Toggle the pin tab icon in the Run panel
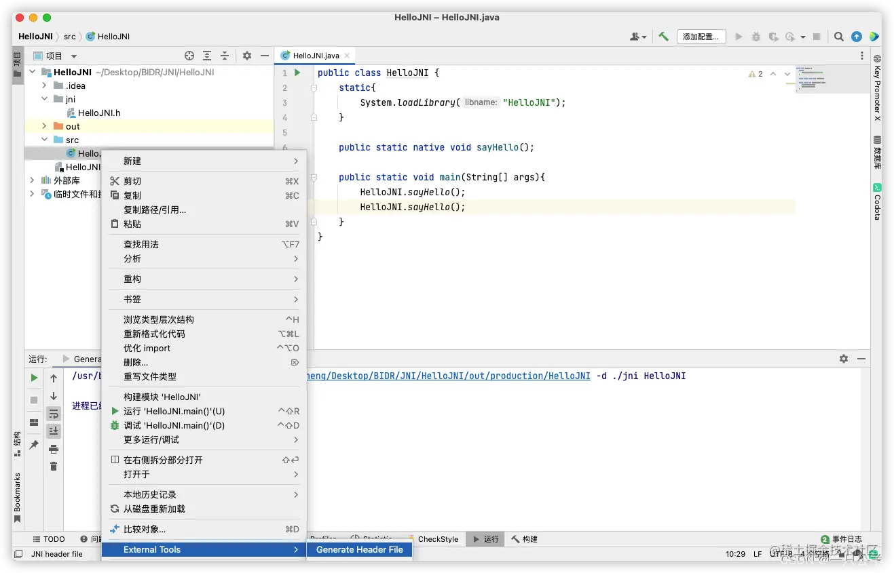The image size is (894, 573). tap(34, 445)
